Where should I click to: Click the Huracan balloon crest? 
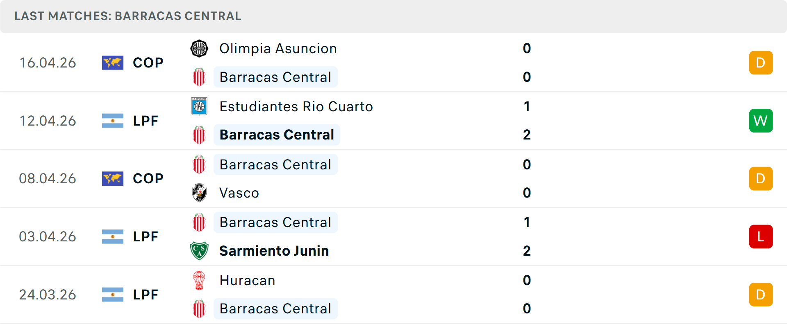click(199, 280)
